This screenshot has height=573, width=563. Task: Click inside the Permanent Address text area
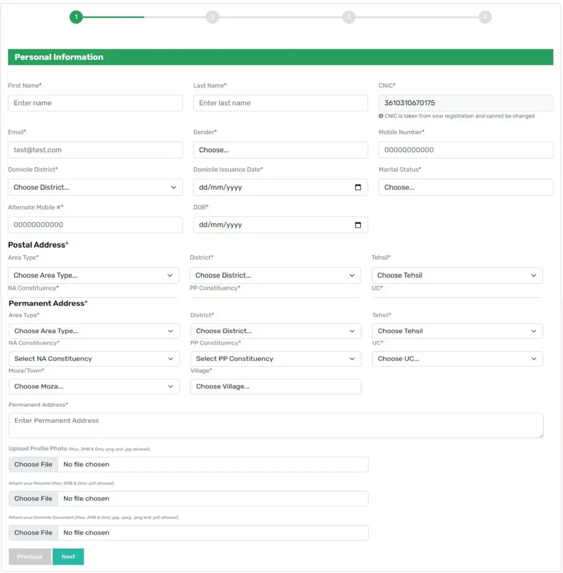pos(275,424)
